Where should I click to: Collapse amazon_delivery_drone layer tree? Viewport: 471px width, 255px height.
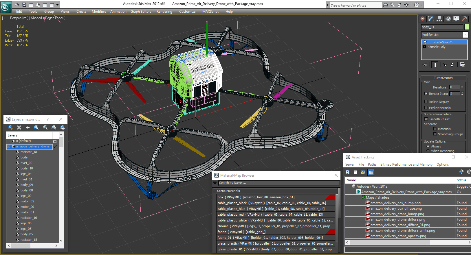(9, 147)
